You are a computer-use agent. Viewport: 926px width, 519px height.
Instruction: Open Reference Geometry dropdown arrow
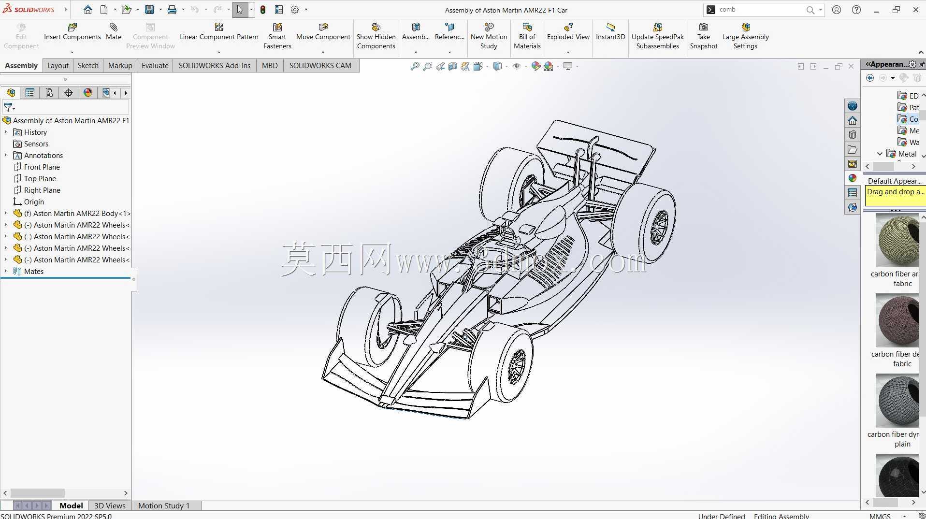point(449,52)
